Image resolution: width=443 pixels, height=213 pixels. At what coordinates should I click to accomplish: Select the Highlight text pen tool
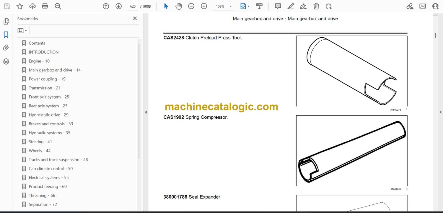(x=291, y=6)
